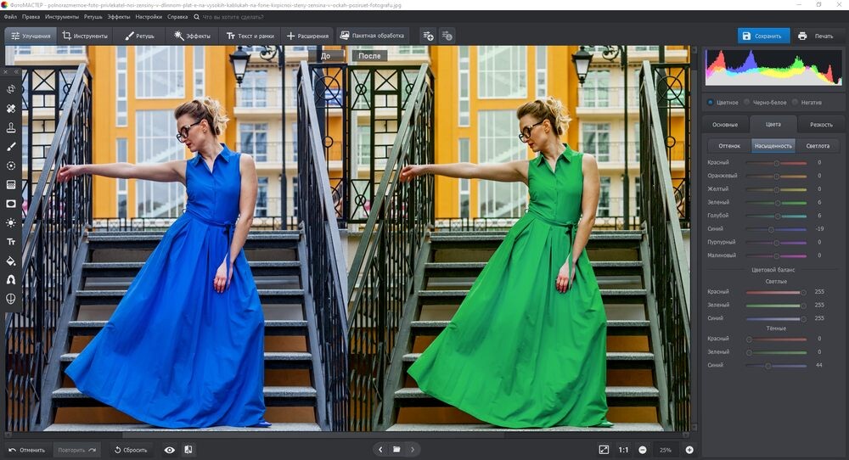Switch to the Оттенок sub-tab
This screenshot has height=460, width=849.
pos(729,146)
